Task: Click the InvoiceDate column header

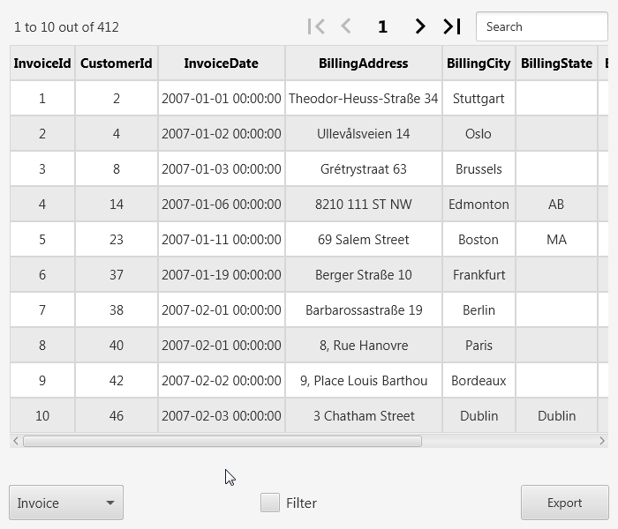Action: pos(222,63)
